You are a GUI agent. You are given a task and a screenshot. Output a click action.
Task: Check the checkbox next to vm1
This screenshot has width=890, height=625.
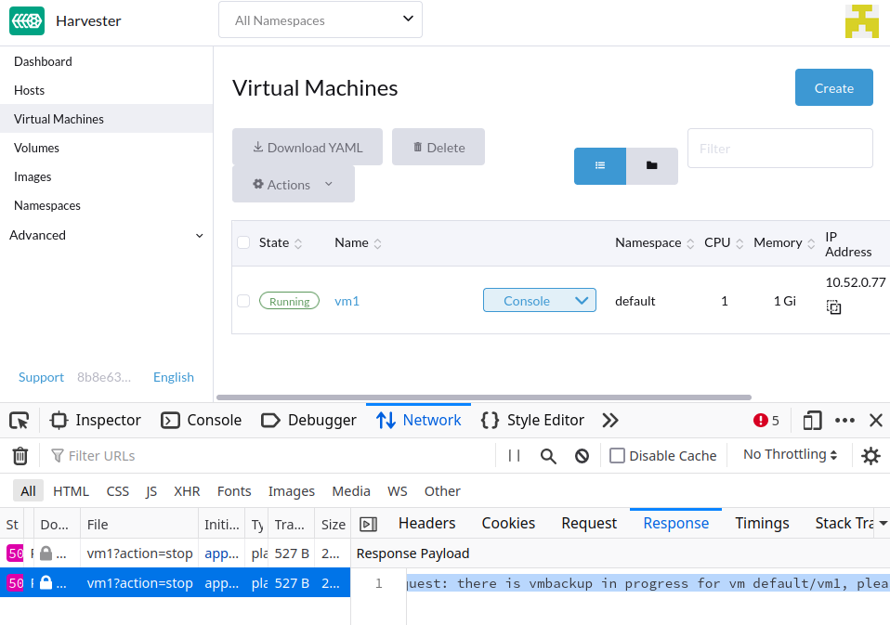coord(242,301)
